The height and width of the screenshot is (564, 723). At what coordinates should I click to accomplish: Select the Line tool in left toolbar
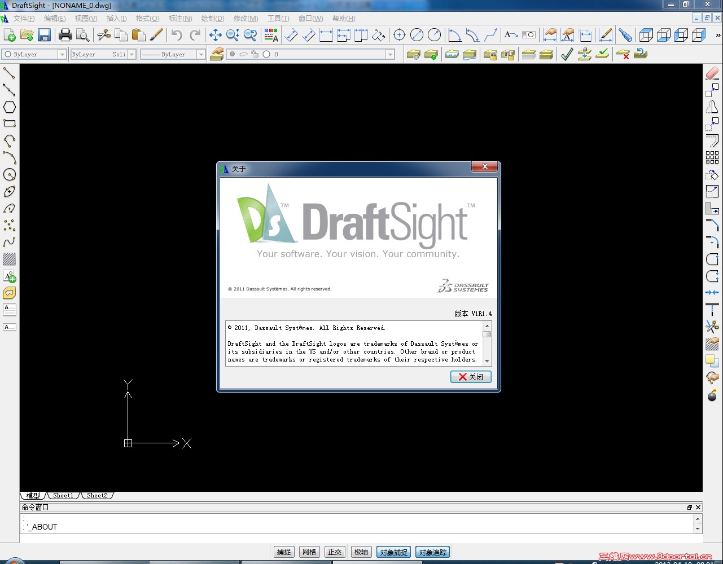coord(9,73)
